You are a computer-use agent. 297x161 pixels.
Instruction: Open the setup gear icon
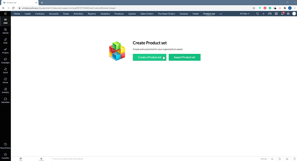pyautogui.click(x=288, y=14)
